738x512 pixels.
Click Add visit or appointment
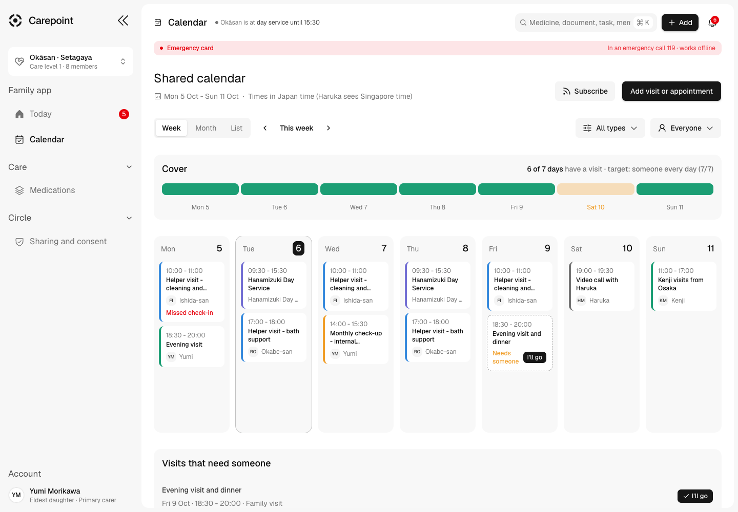click(x=671, y=91)
